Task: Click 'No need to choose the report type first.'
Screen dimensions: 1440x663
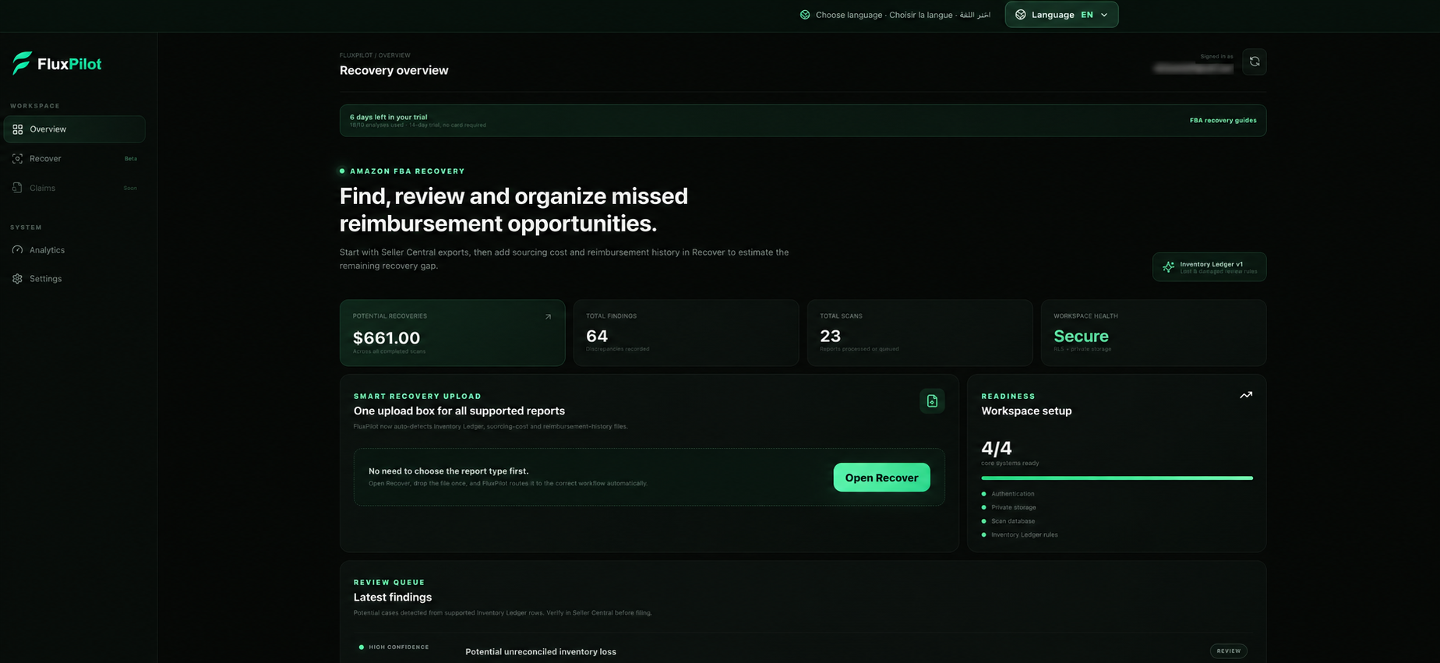Action: tap(448, 471)
